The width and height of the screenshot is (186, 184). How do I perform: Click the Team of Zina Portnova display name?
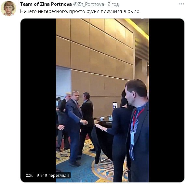pos(46,4)
